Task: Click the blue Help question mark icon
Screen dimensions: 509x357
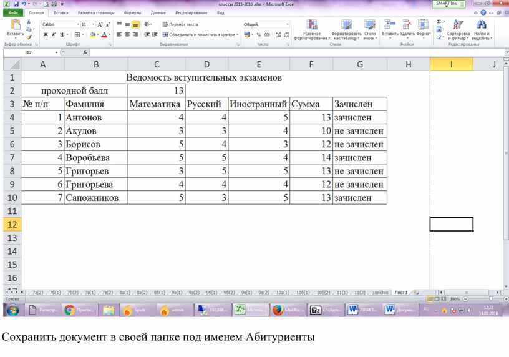Action: pyautogui.click(x=483, y=12)
